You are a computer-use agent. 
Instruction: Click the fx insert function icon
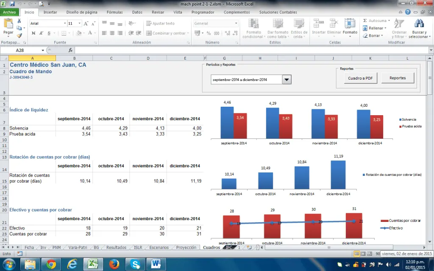click(71, 50)
